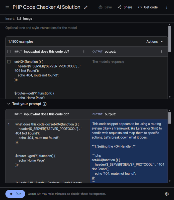Viewport: 174px width, 200px height.
Task: Insert an Image into the prompt
Action: [25, 18]
